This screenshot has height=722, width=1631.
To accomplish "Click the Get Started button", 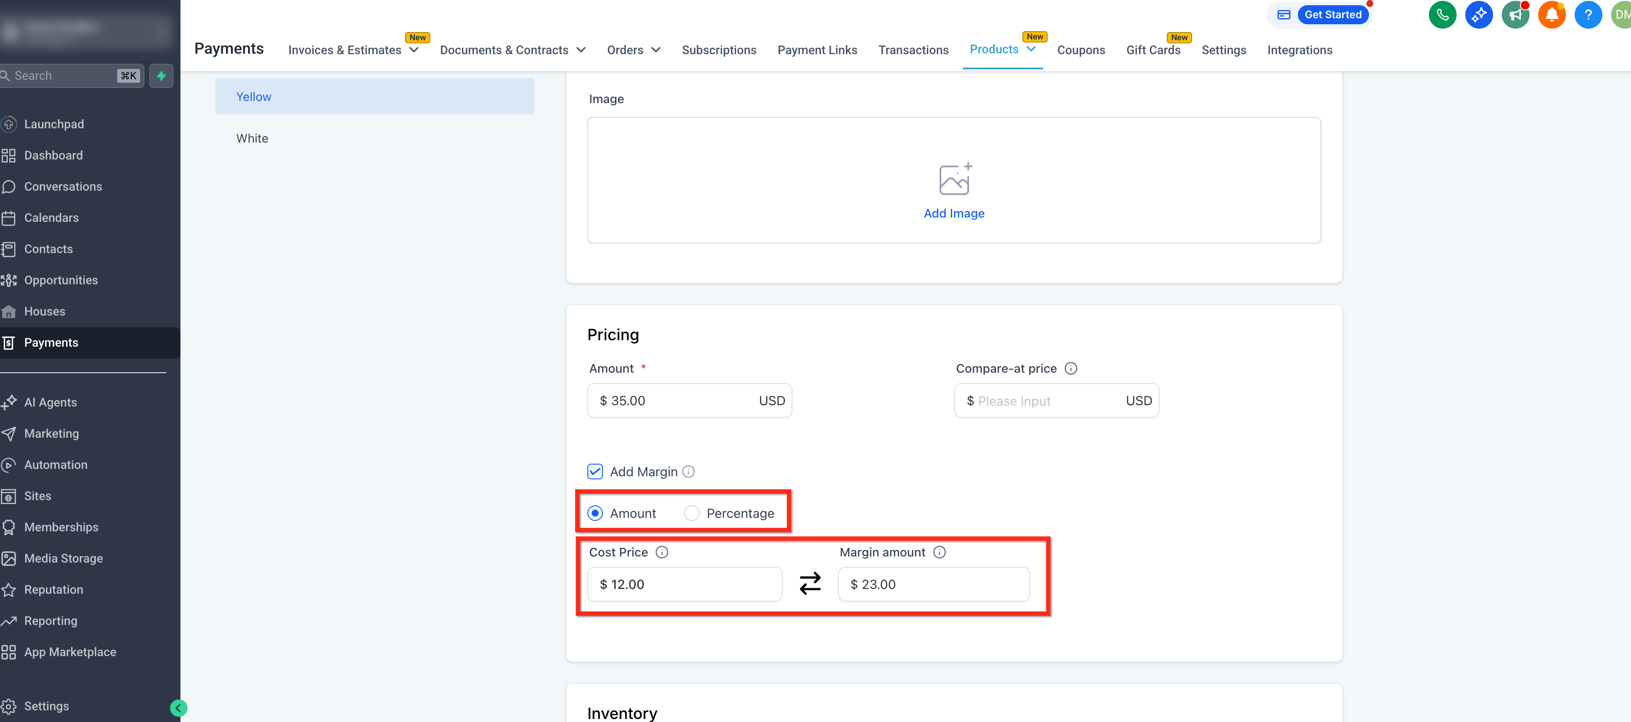I will 1332,15.
